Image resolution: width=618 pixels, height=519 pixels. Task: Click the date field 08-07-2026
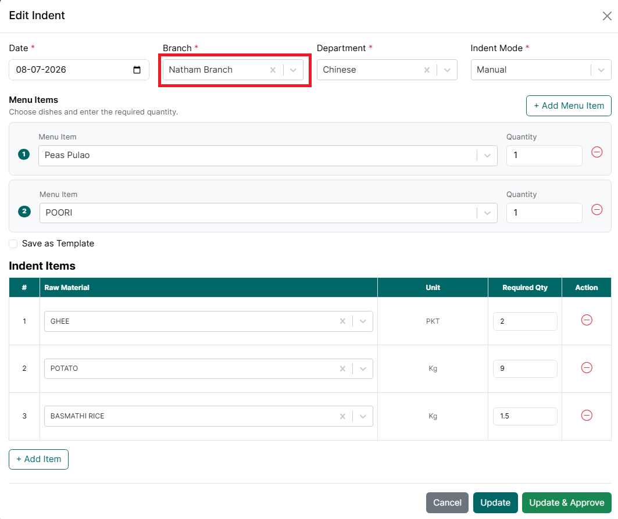(79, 70)
